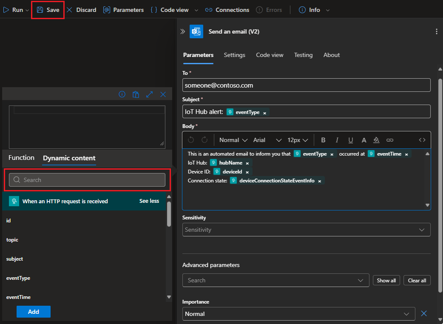Open the Sensitivity dropdown

(x=306, y=230)
